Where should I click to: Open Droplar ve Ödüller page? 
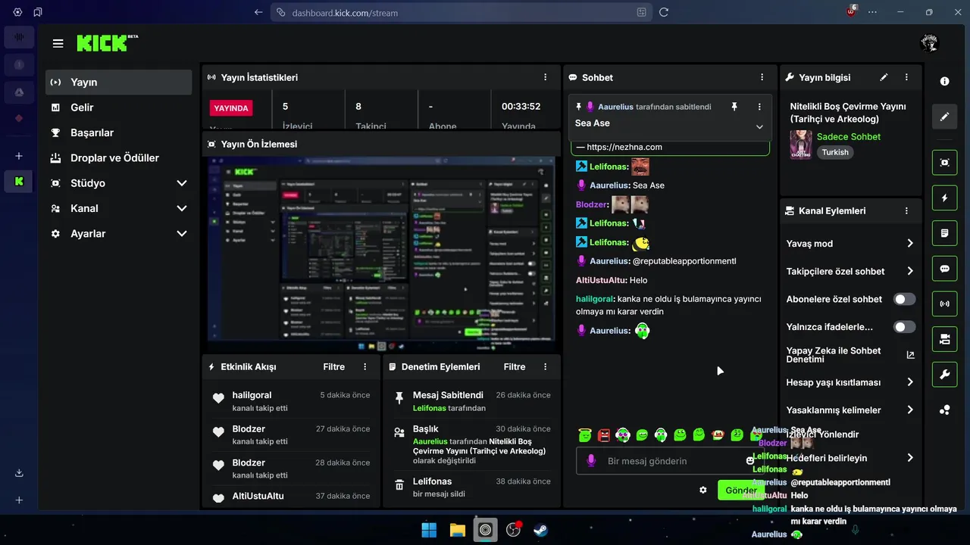[x=118, y=157]
